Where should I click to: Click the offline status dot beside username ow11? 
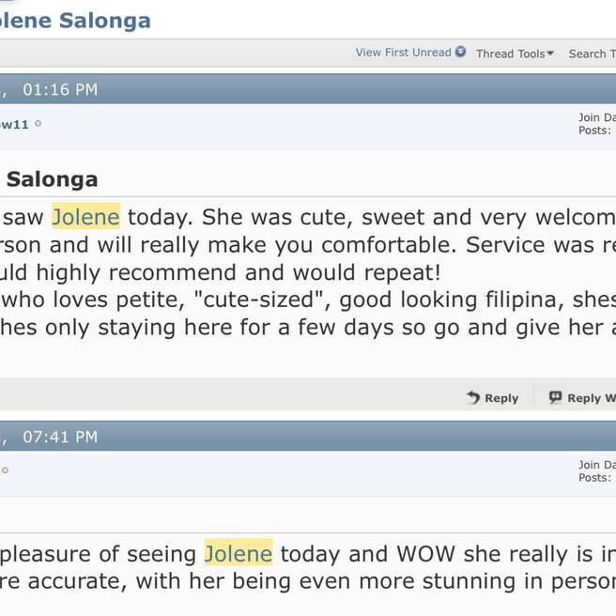(38, 123)
